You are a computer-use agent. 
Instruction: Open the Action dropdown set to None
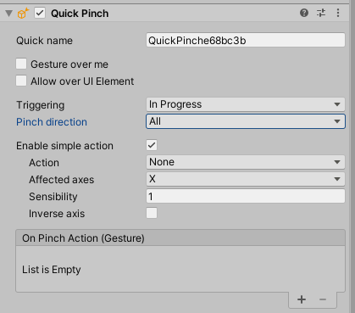(x=246, y=162)
